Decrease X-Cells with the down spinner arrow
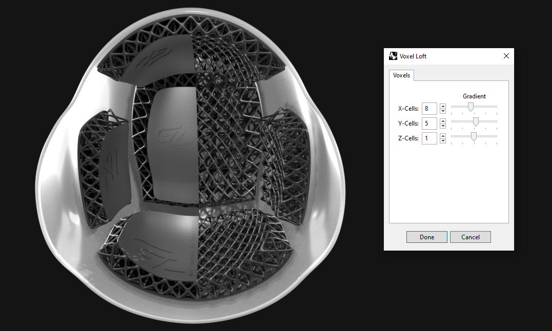This screenshot has width=552, height=331. point(442,111)
